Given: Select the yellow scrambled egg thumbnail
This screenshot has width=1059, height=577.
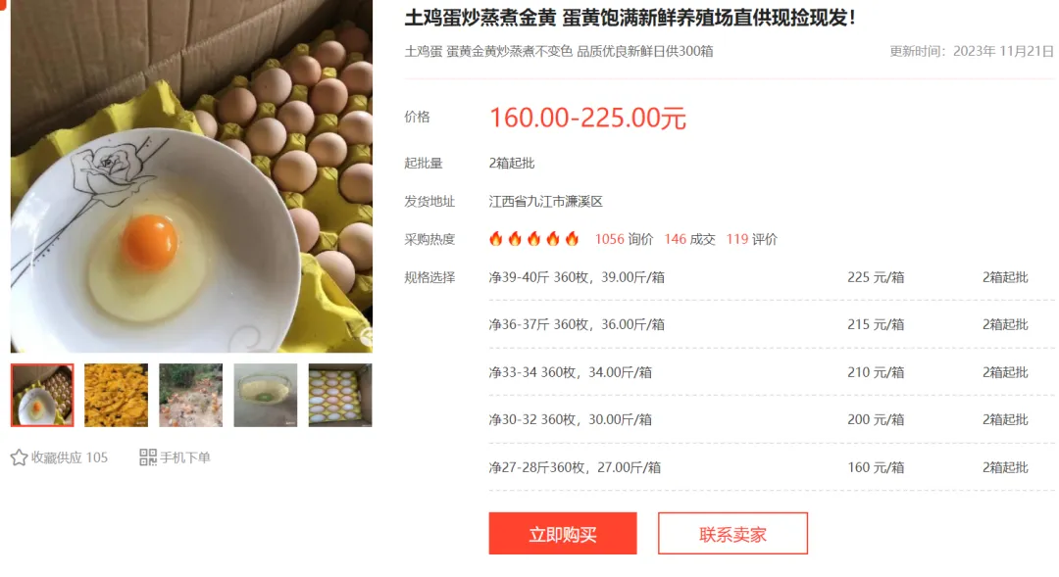Looking at the screenshot, I should tap(116, 396).
